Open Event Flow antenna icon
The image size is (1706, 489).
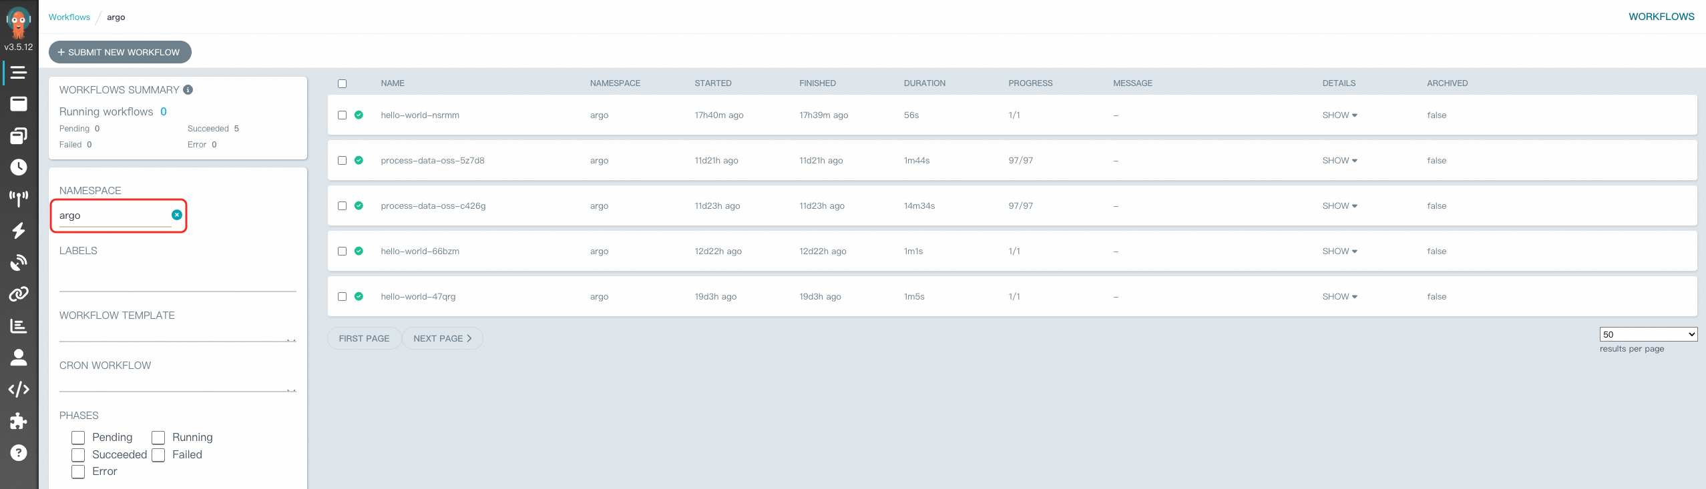pos(19,198)
